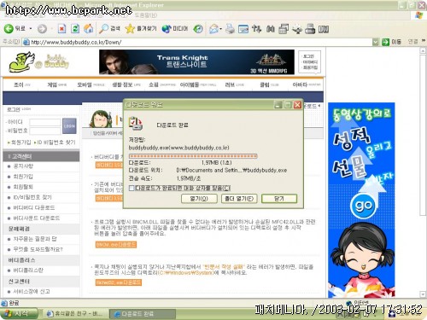Switch to '다운로드 완료' taskbar item
The height and width of the screenshot is (320, 427).
tap(143, 314)
